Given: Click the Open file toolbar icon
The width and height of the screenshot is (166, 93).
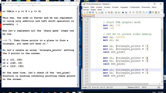Looking at the screenshot, I should point(87,12).
